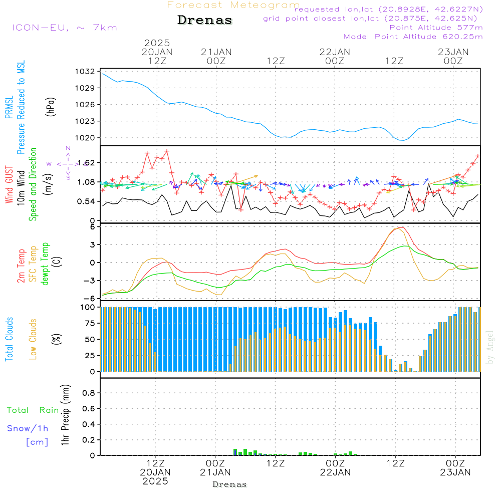Click the 'ICON-EU, ~ 7km' model label

[65, 28]
